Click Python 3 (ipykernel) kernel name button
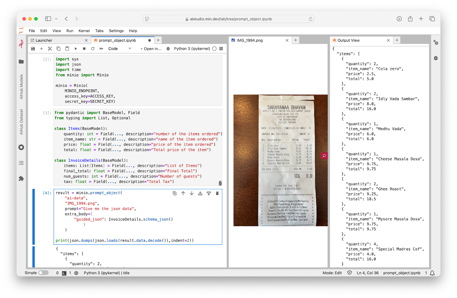The width and height of the screenshot is (457, 298). (192, 49)
